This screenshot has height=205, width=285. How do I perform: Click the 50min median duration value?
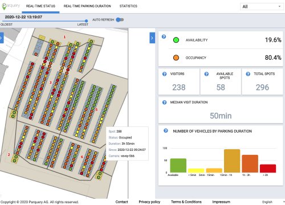[221, 116]
